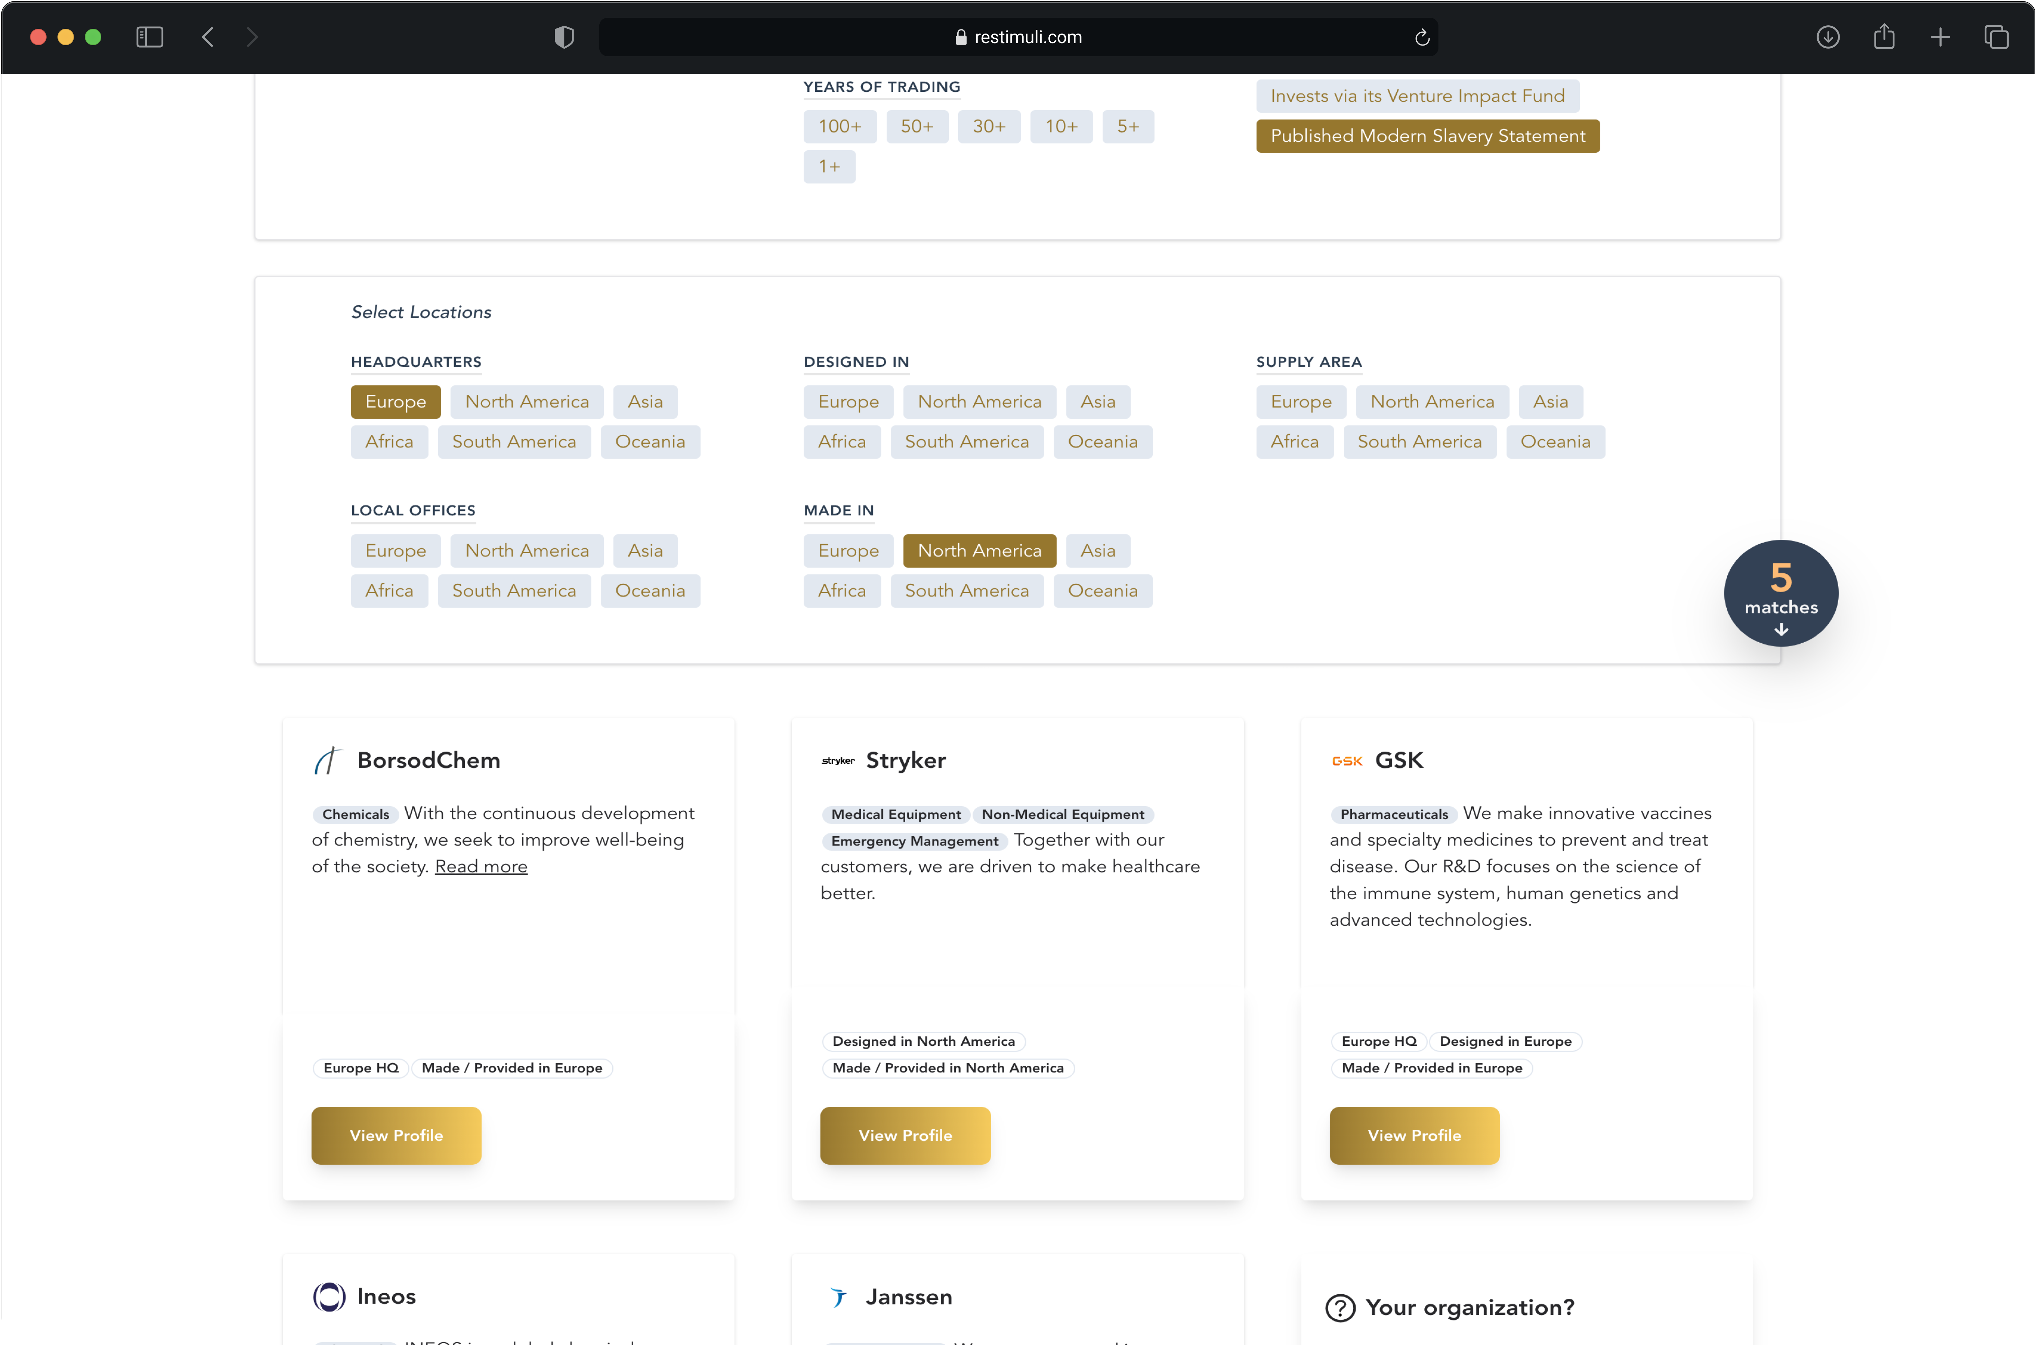Click Non-Medical Equipment tag on Stryker
Screen dimensions: 2035x1345
(1063, 814)
